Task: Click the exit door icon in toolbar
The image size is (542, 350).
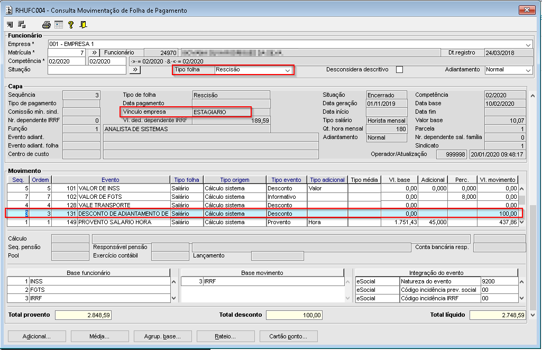Action: (x=83, y=25)
